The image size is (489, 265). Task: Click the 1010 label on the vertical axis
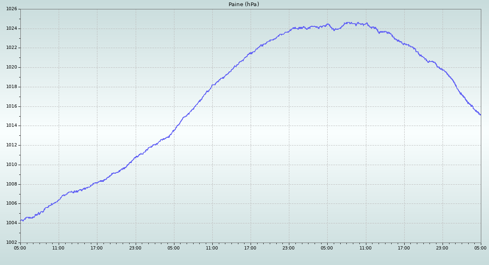coord(11,165)
